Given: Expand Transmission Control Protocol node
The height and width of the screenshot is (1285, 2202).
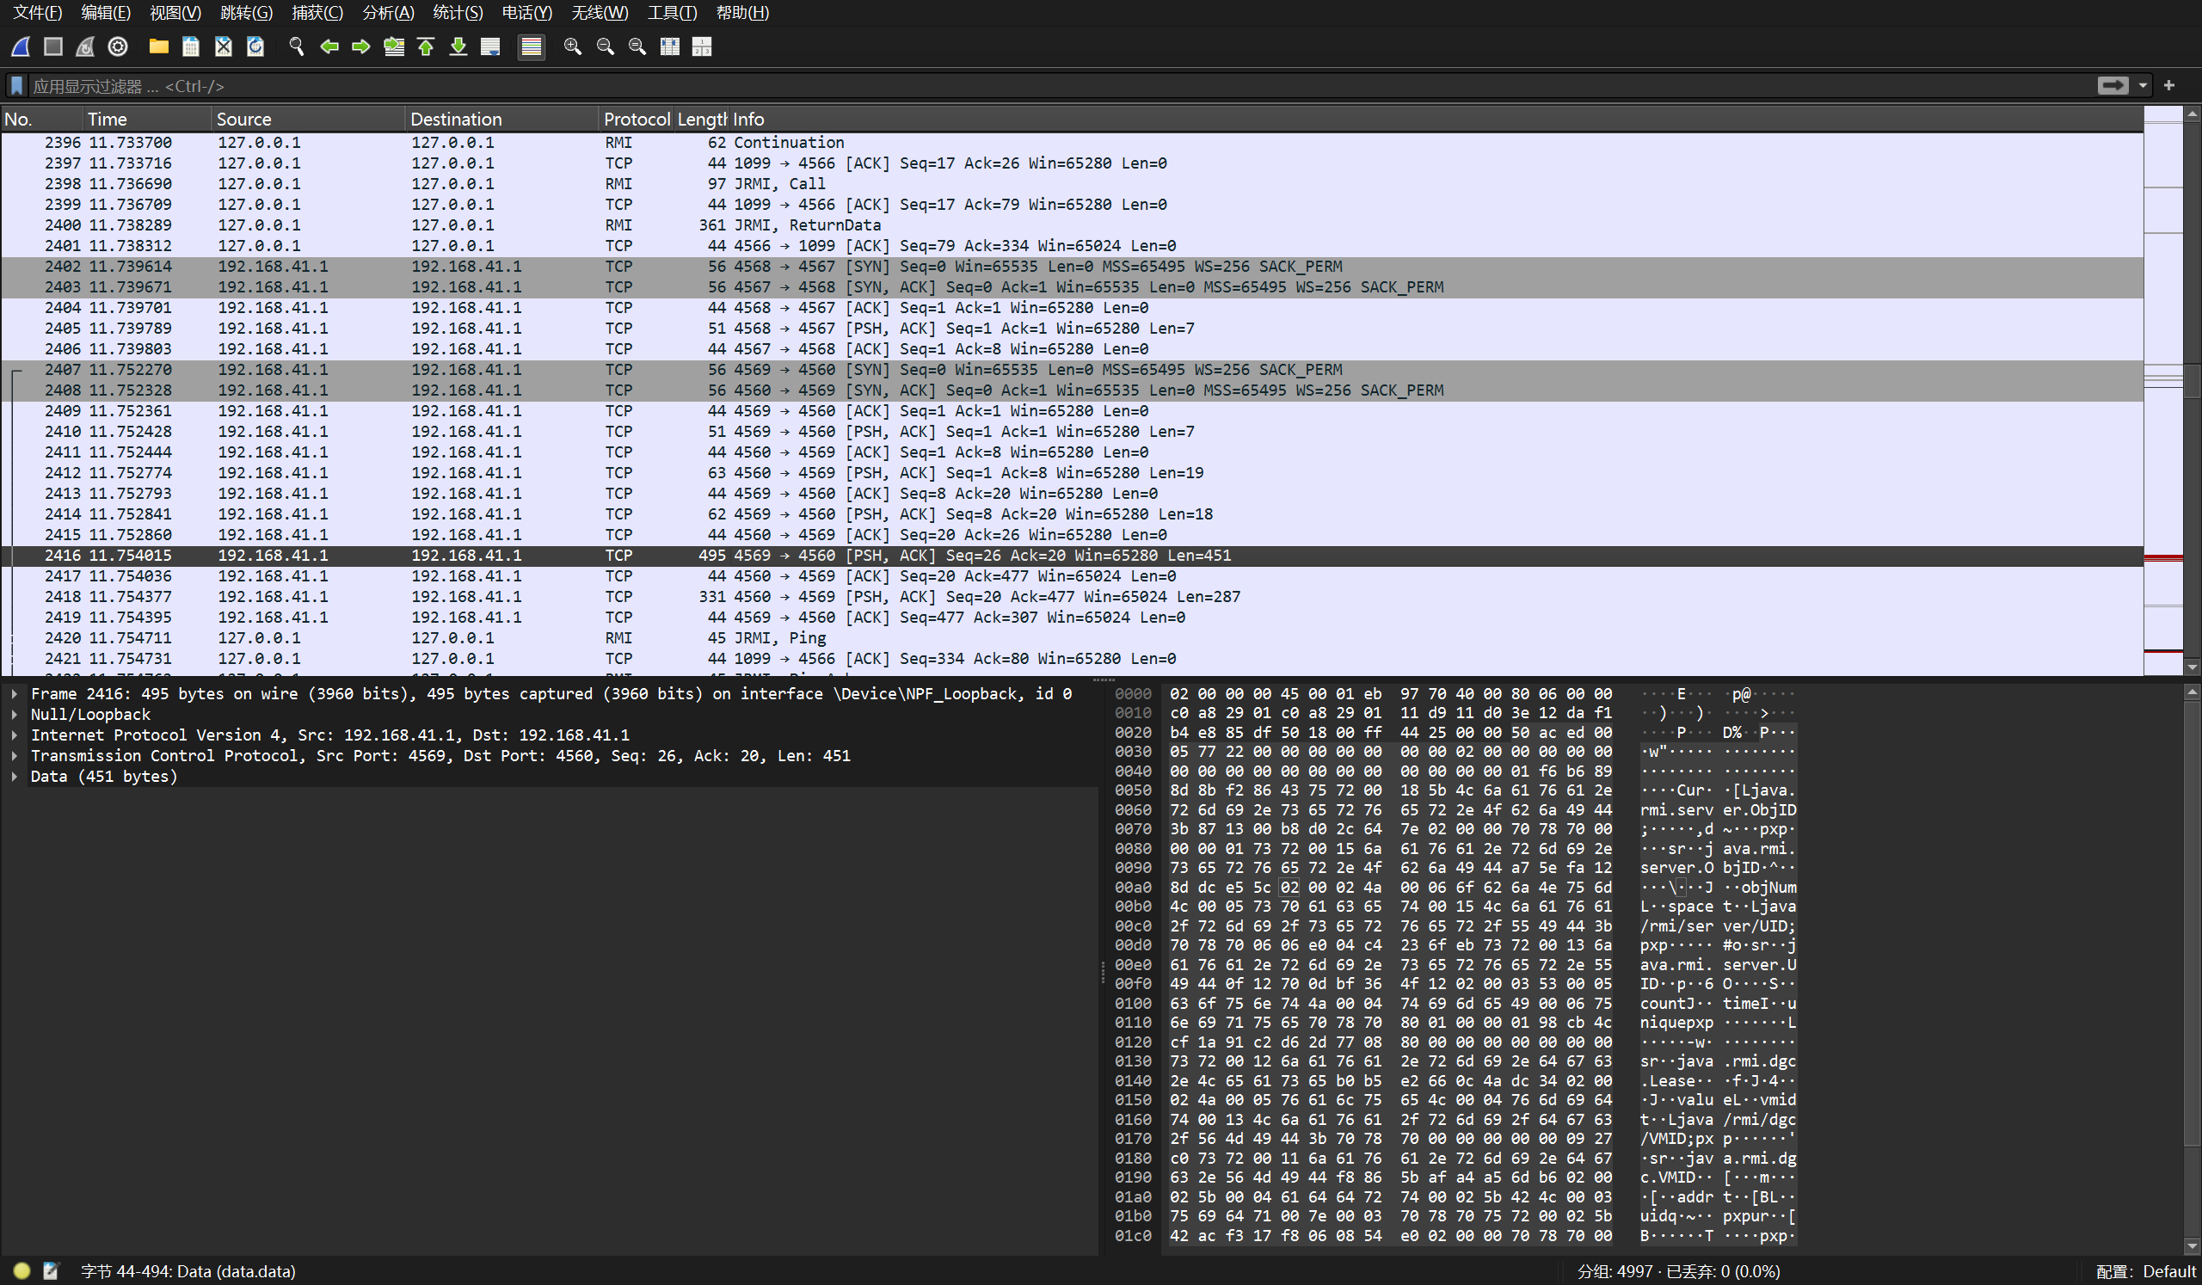Looking at the screenshot, I should tap(15, 756).
